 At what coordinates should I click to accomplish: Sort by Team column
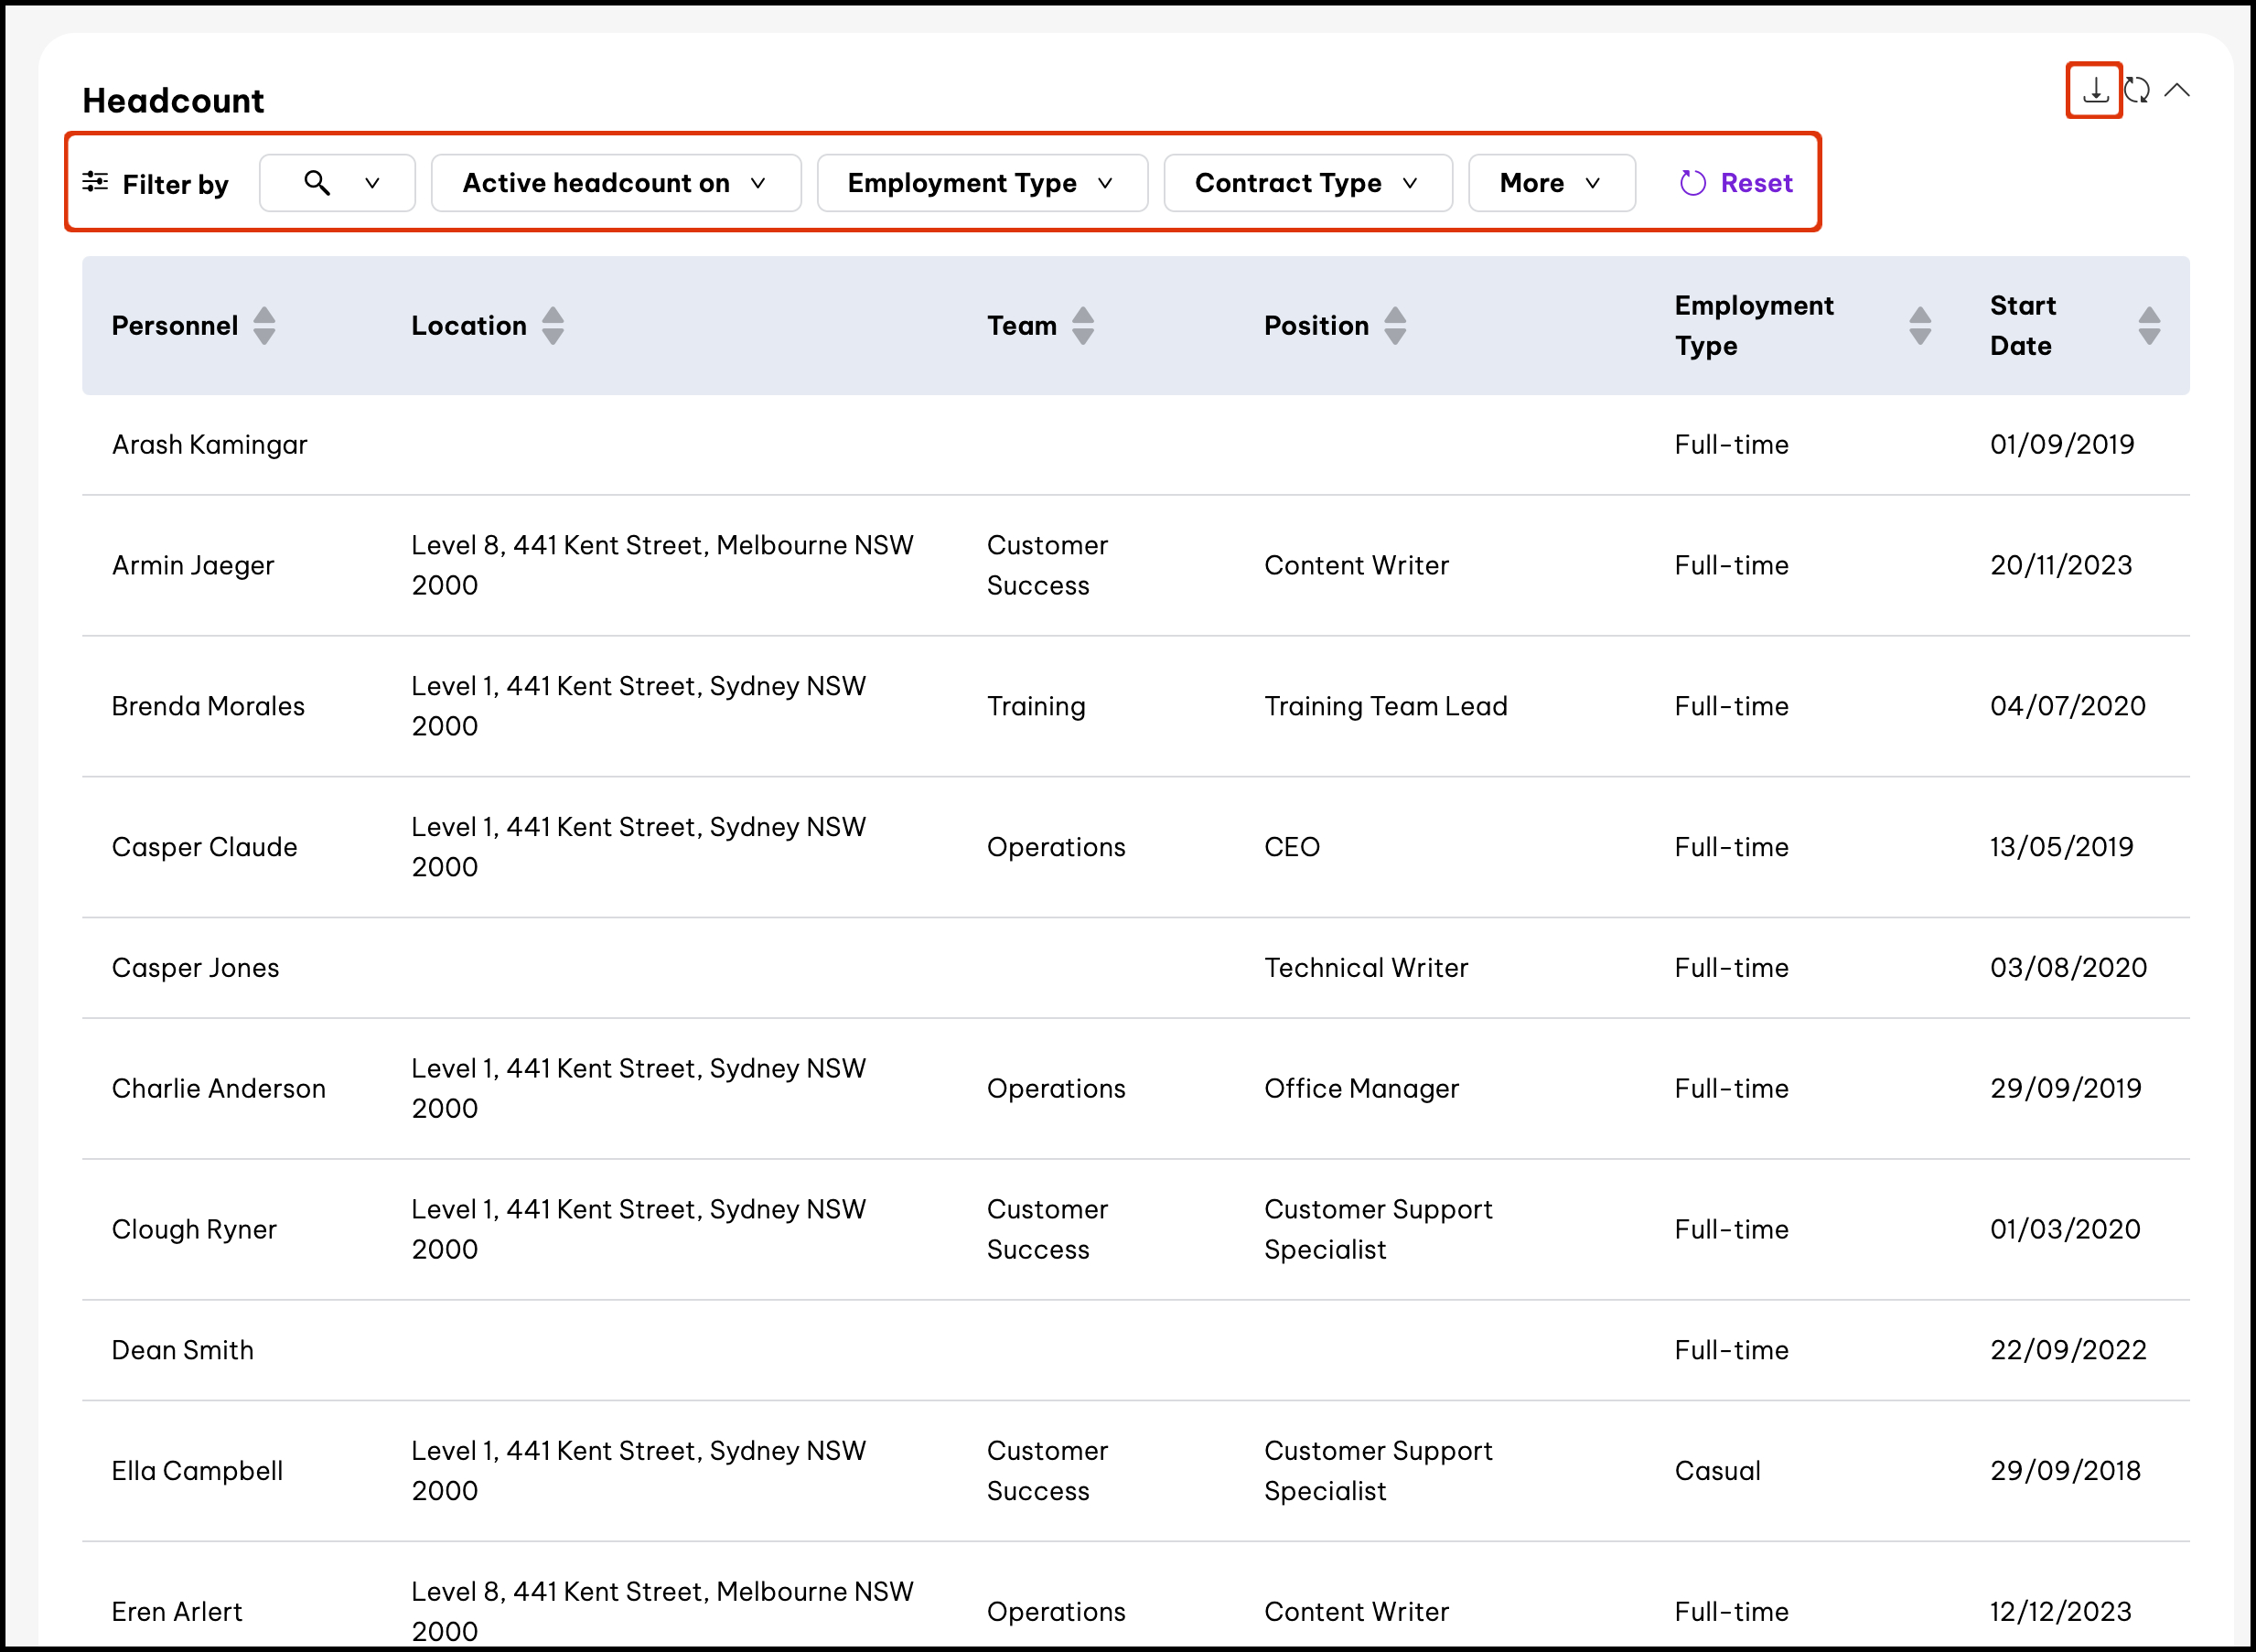point(1083,326)
